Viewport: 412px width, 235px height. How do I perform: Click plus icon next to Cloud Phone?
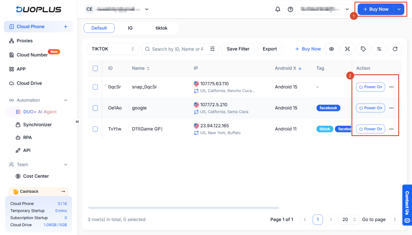[66, 27]
